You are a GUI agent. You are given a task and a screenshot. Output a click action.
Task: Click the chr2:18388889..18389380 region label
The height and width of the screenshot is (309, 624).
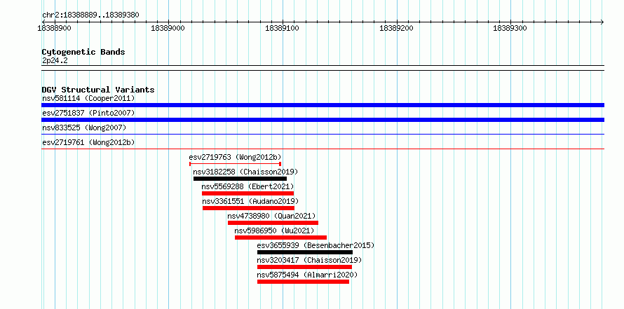(x=90, y=15)
